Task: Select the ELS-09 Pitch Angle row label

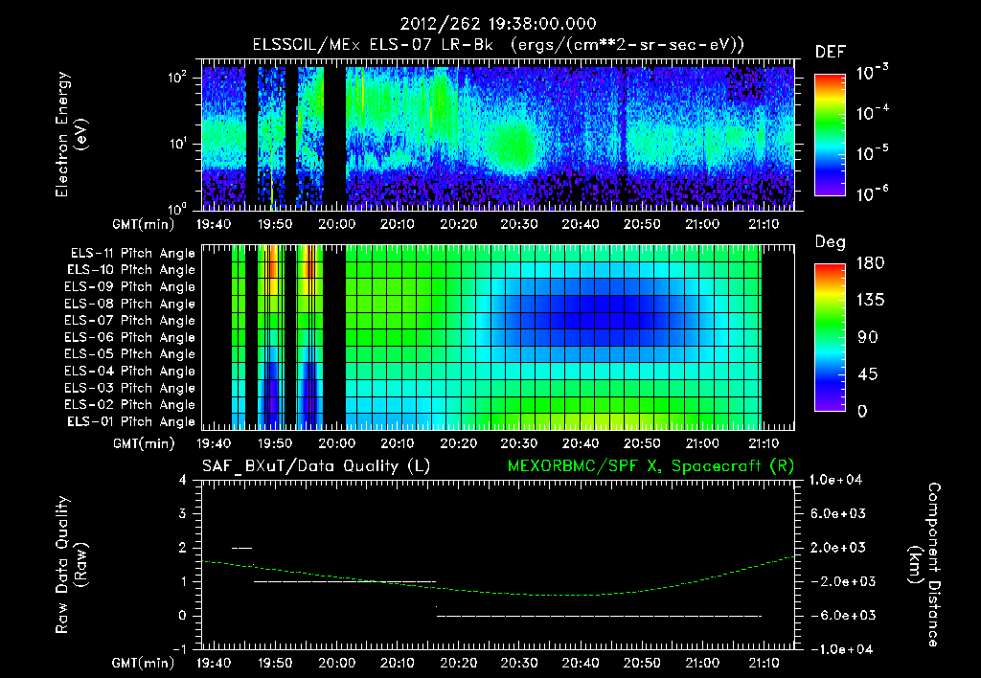Action: pos(129,287)
